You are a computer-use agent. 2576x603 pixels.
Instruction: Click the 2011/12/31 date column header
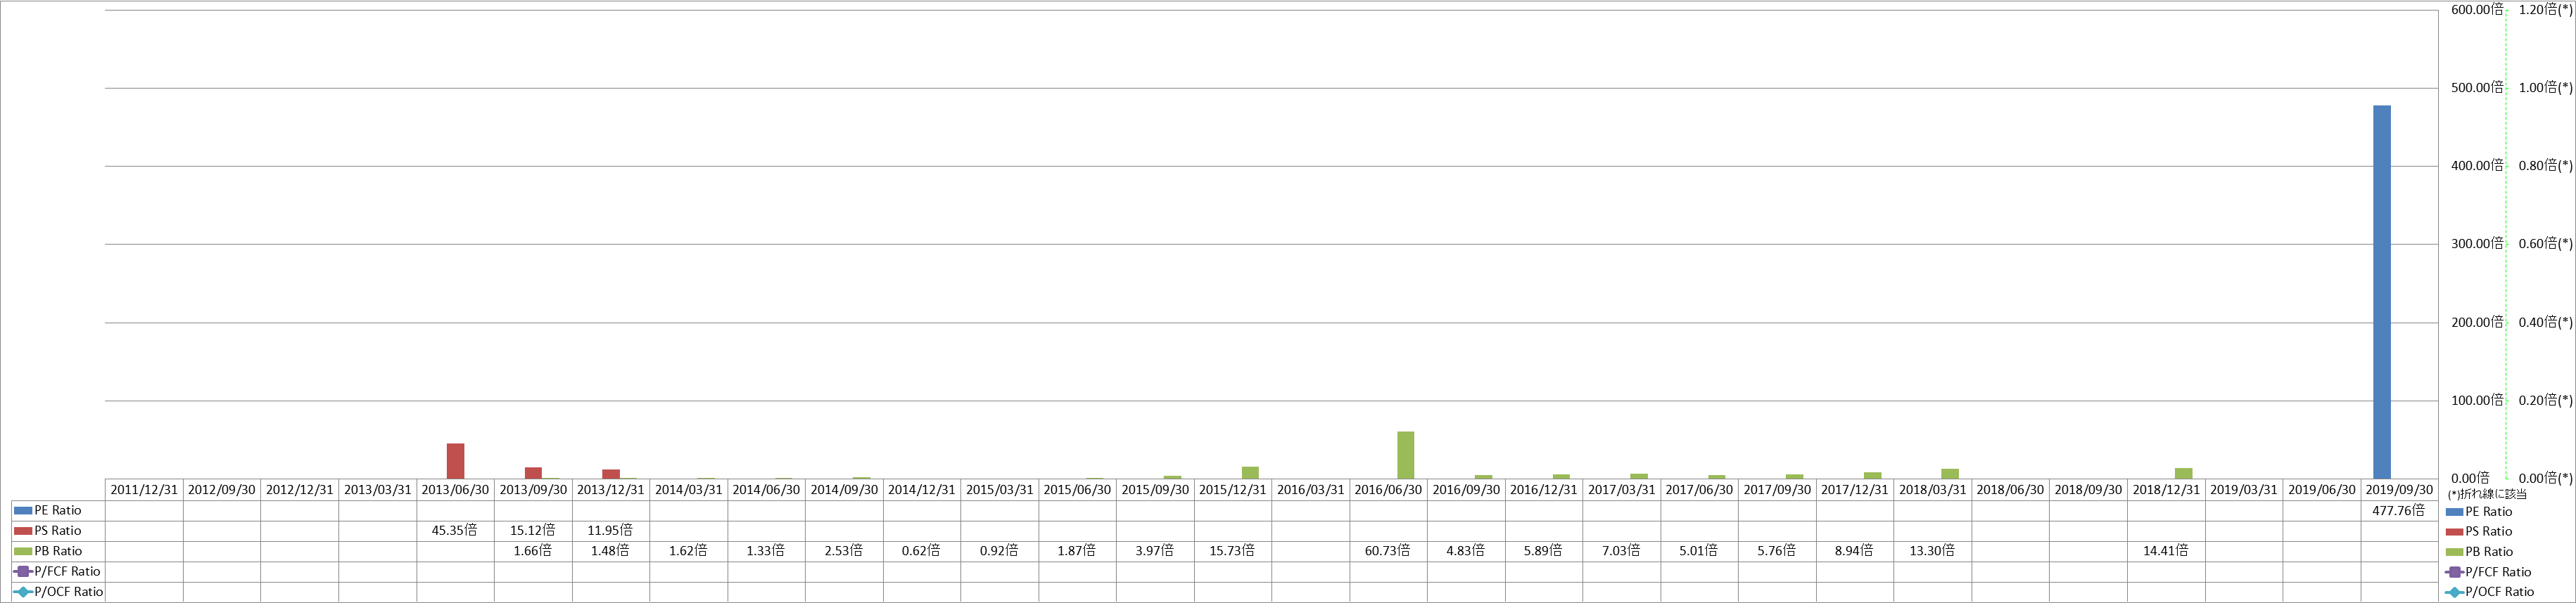[144, 490]
